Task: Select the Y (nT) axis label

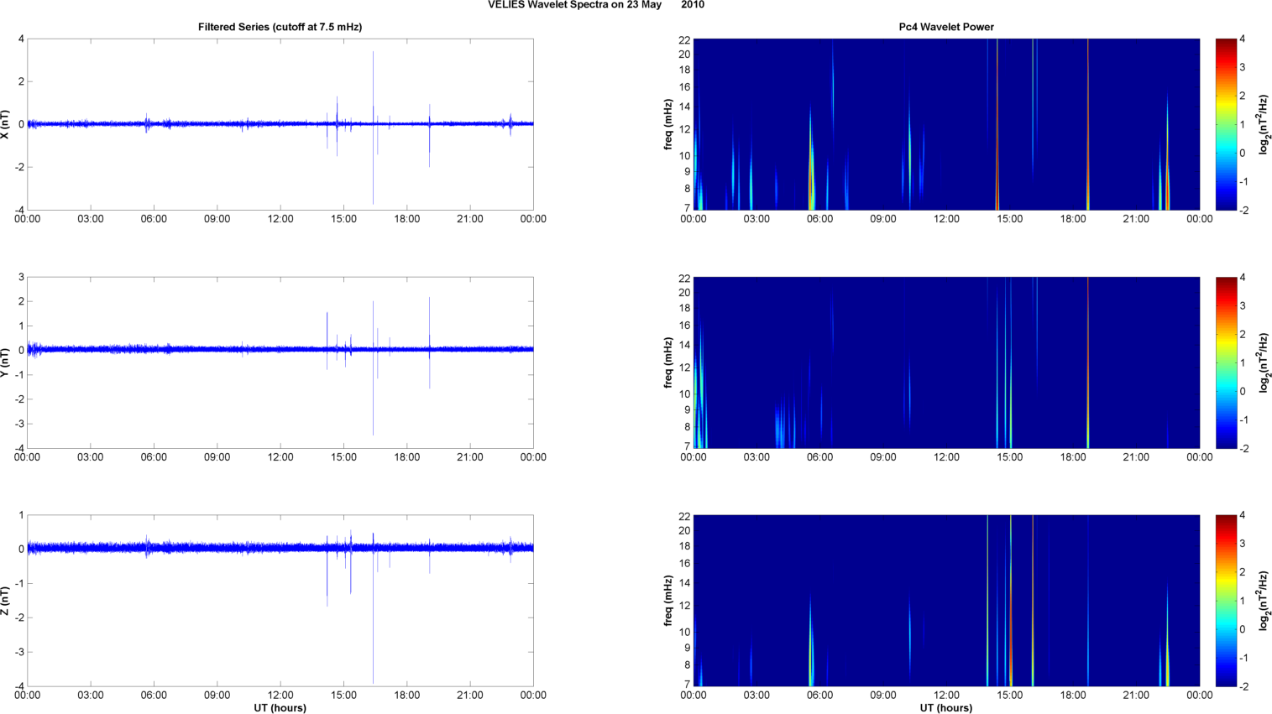Action: pyautogui.click(x=5, y=362)
